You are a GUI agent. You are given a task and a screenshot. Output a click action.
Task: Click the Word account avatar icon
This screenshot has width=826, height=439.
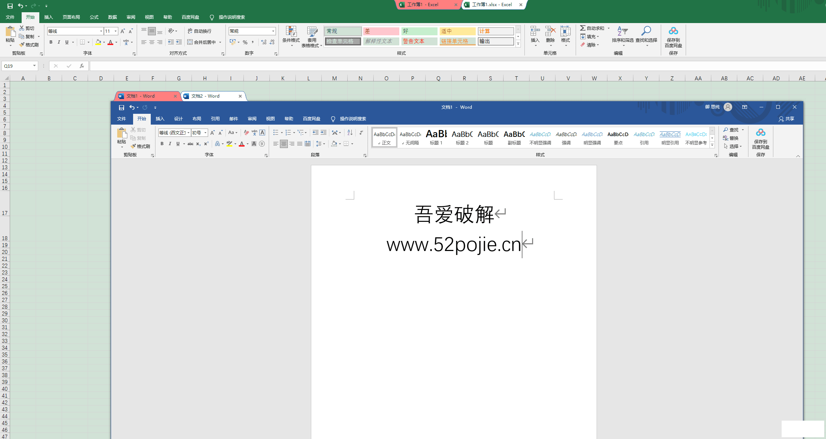click(728, 107)
